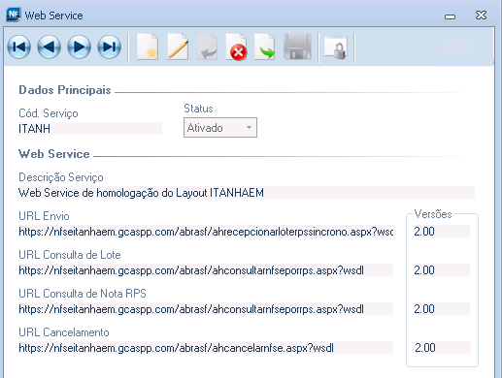Click the green arrow page icon
The width and height of the screenshot is (502, 378).
(265, 47)
